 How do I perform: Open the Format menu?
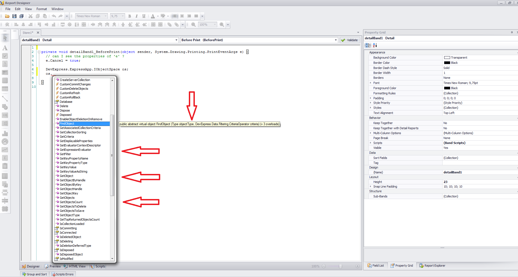[42, 9]
